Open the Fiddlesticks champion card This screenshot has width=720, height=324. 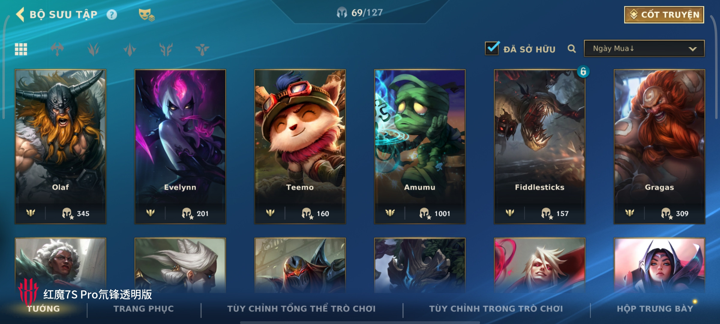(x=540, y=147)
